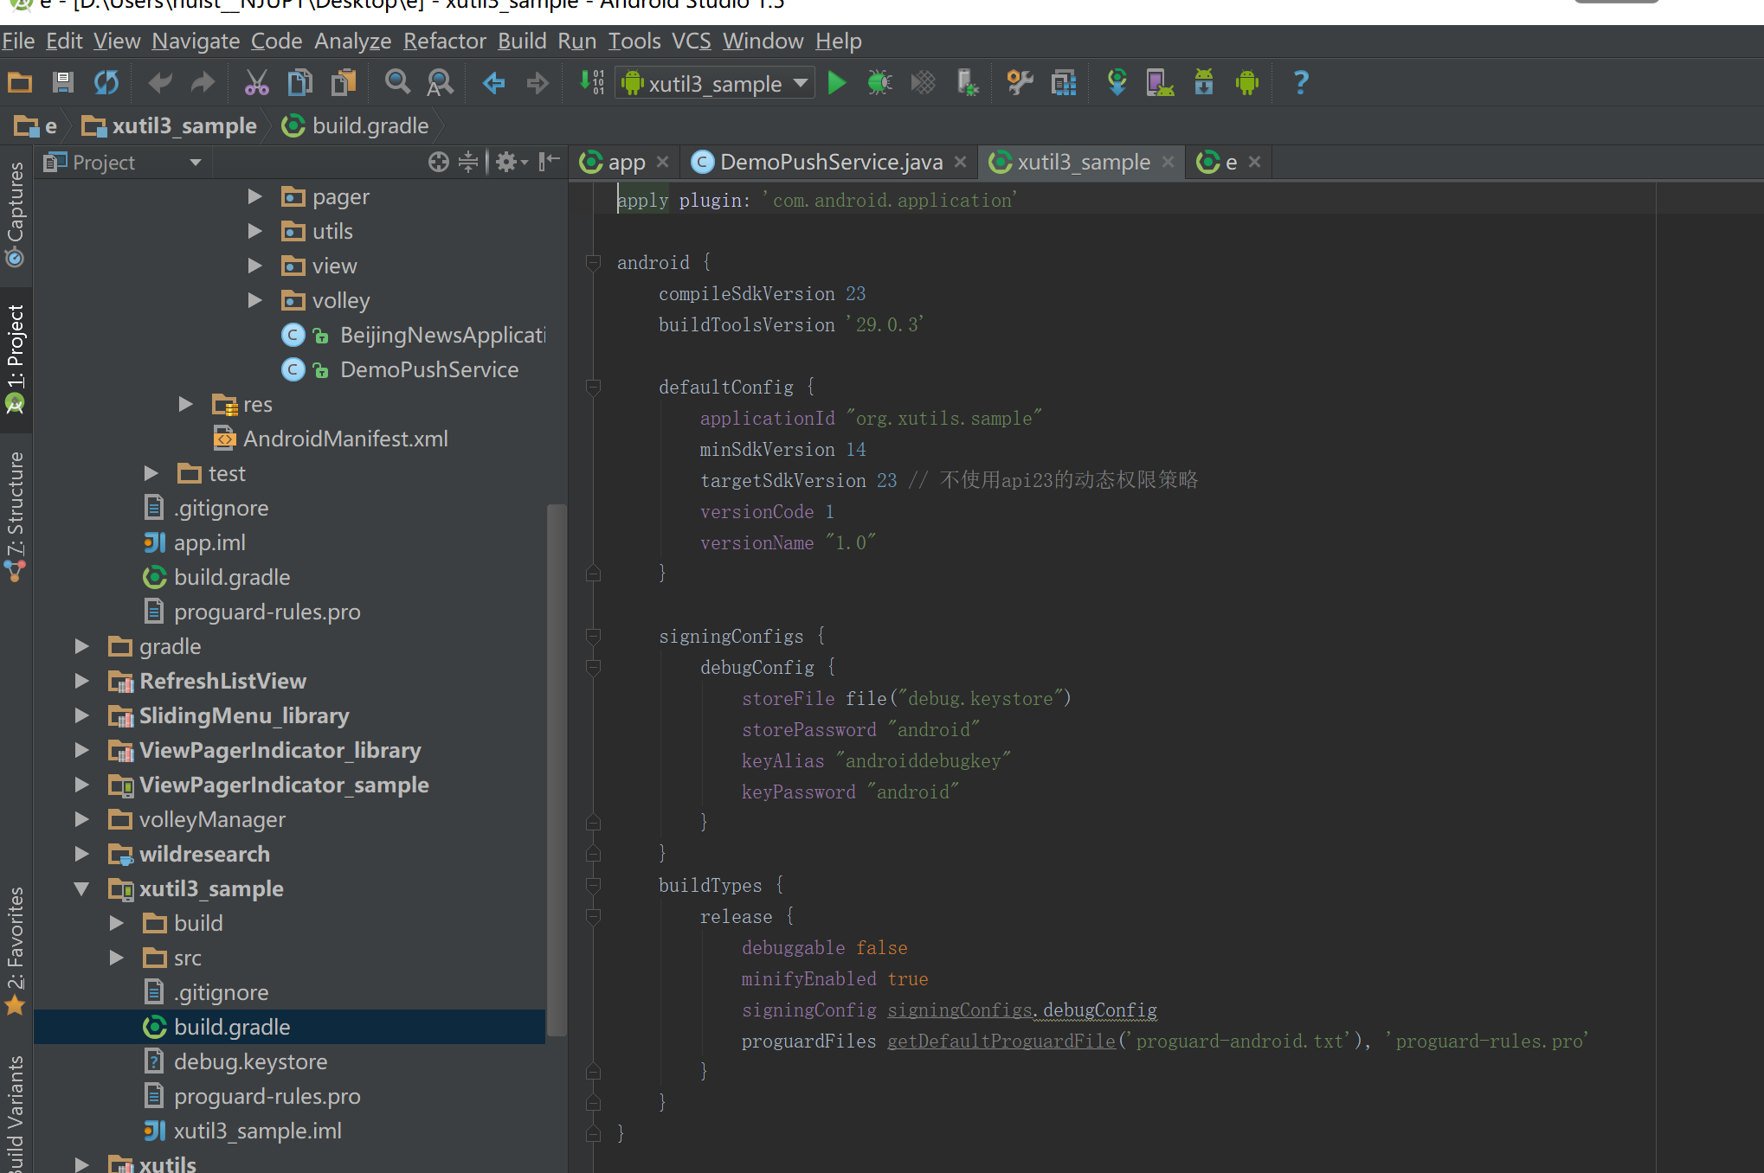Click the Sync project refresh icon
1764x1173 pixels.
(x=106, y=83)
